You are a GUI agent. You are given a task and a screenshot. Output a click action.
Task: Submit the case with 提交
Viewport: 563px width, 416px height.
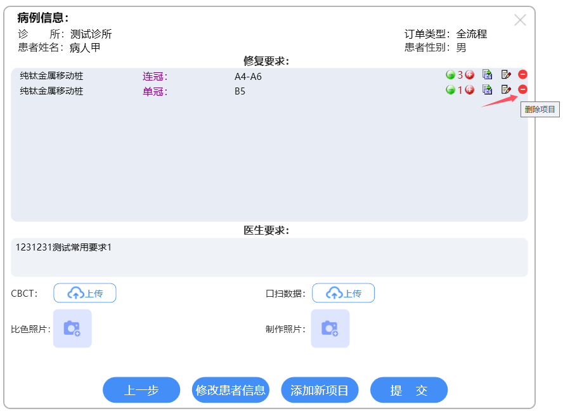(409, 390)
